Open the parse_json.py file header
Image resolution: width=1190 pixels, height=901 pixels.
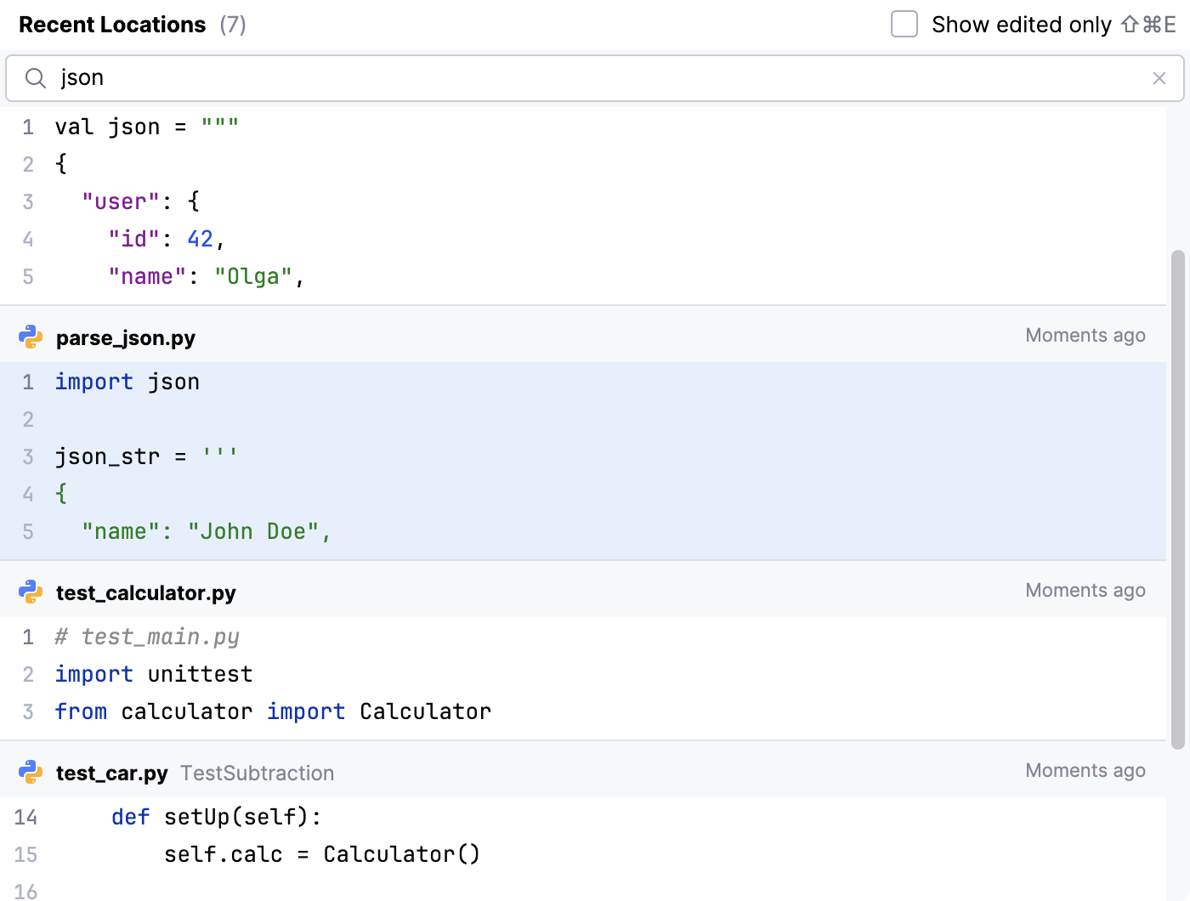tap(126, 337)
